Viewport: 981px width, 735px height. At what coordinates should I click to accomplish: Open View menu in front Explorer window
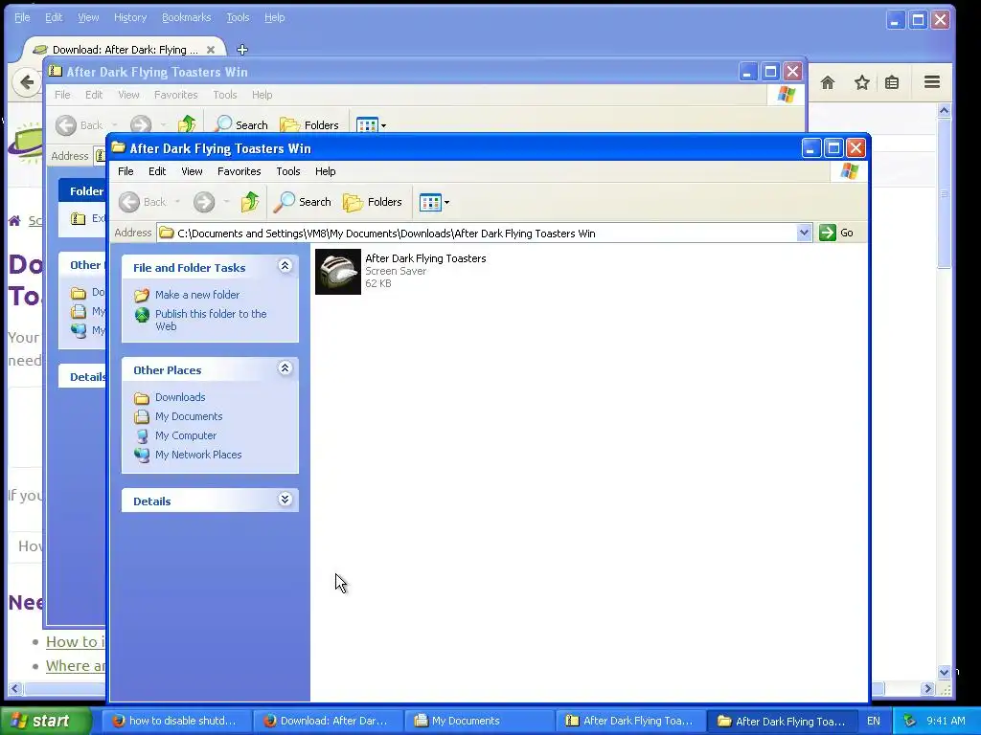pyautogui.click(x=192, y=171)
